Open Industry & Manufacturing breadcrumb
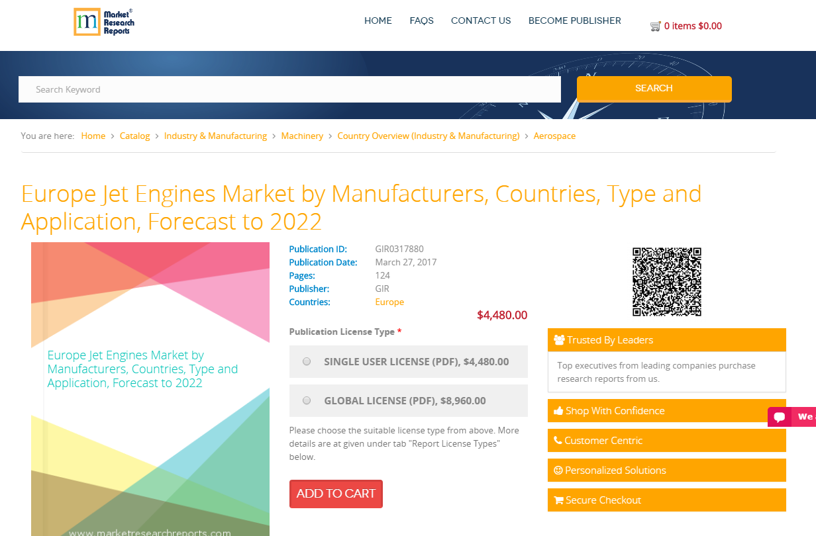The image size is (816, 536). 215,136
